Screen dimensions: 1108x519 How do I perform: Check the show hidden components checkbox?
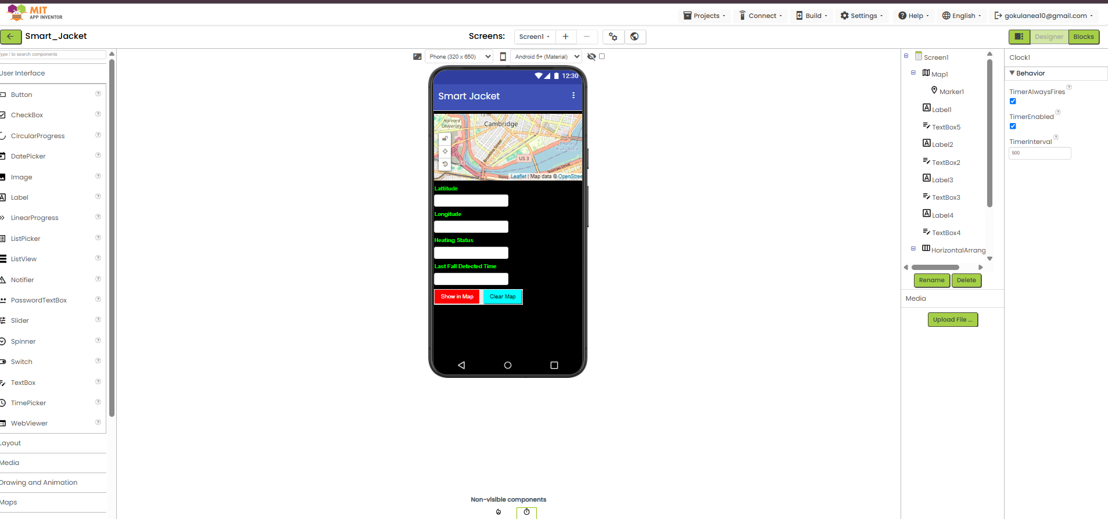tap(602, 57)
